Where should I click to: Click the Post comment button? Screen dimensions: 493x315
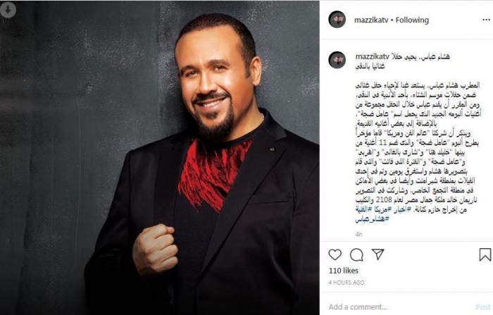click(x=483, y=307)
